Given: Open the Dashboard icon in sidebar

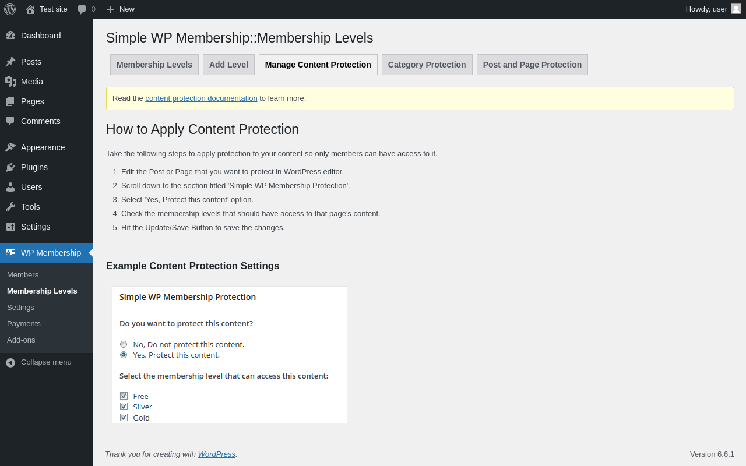Looking at the screenshot, I should [10, 36].
